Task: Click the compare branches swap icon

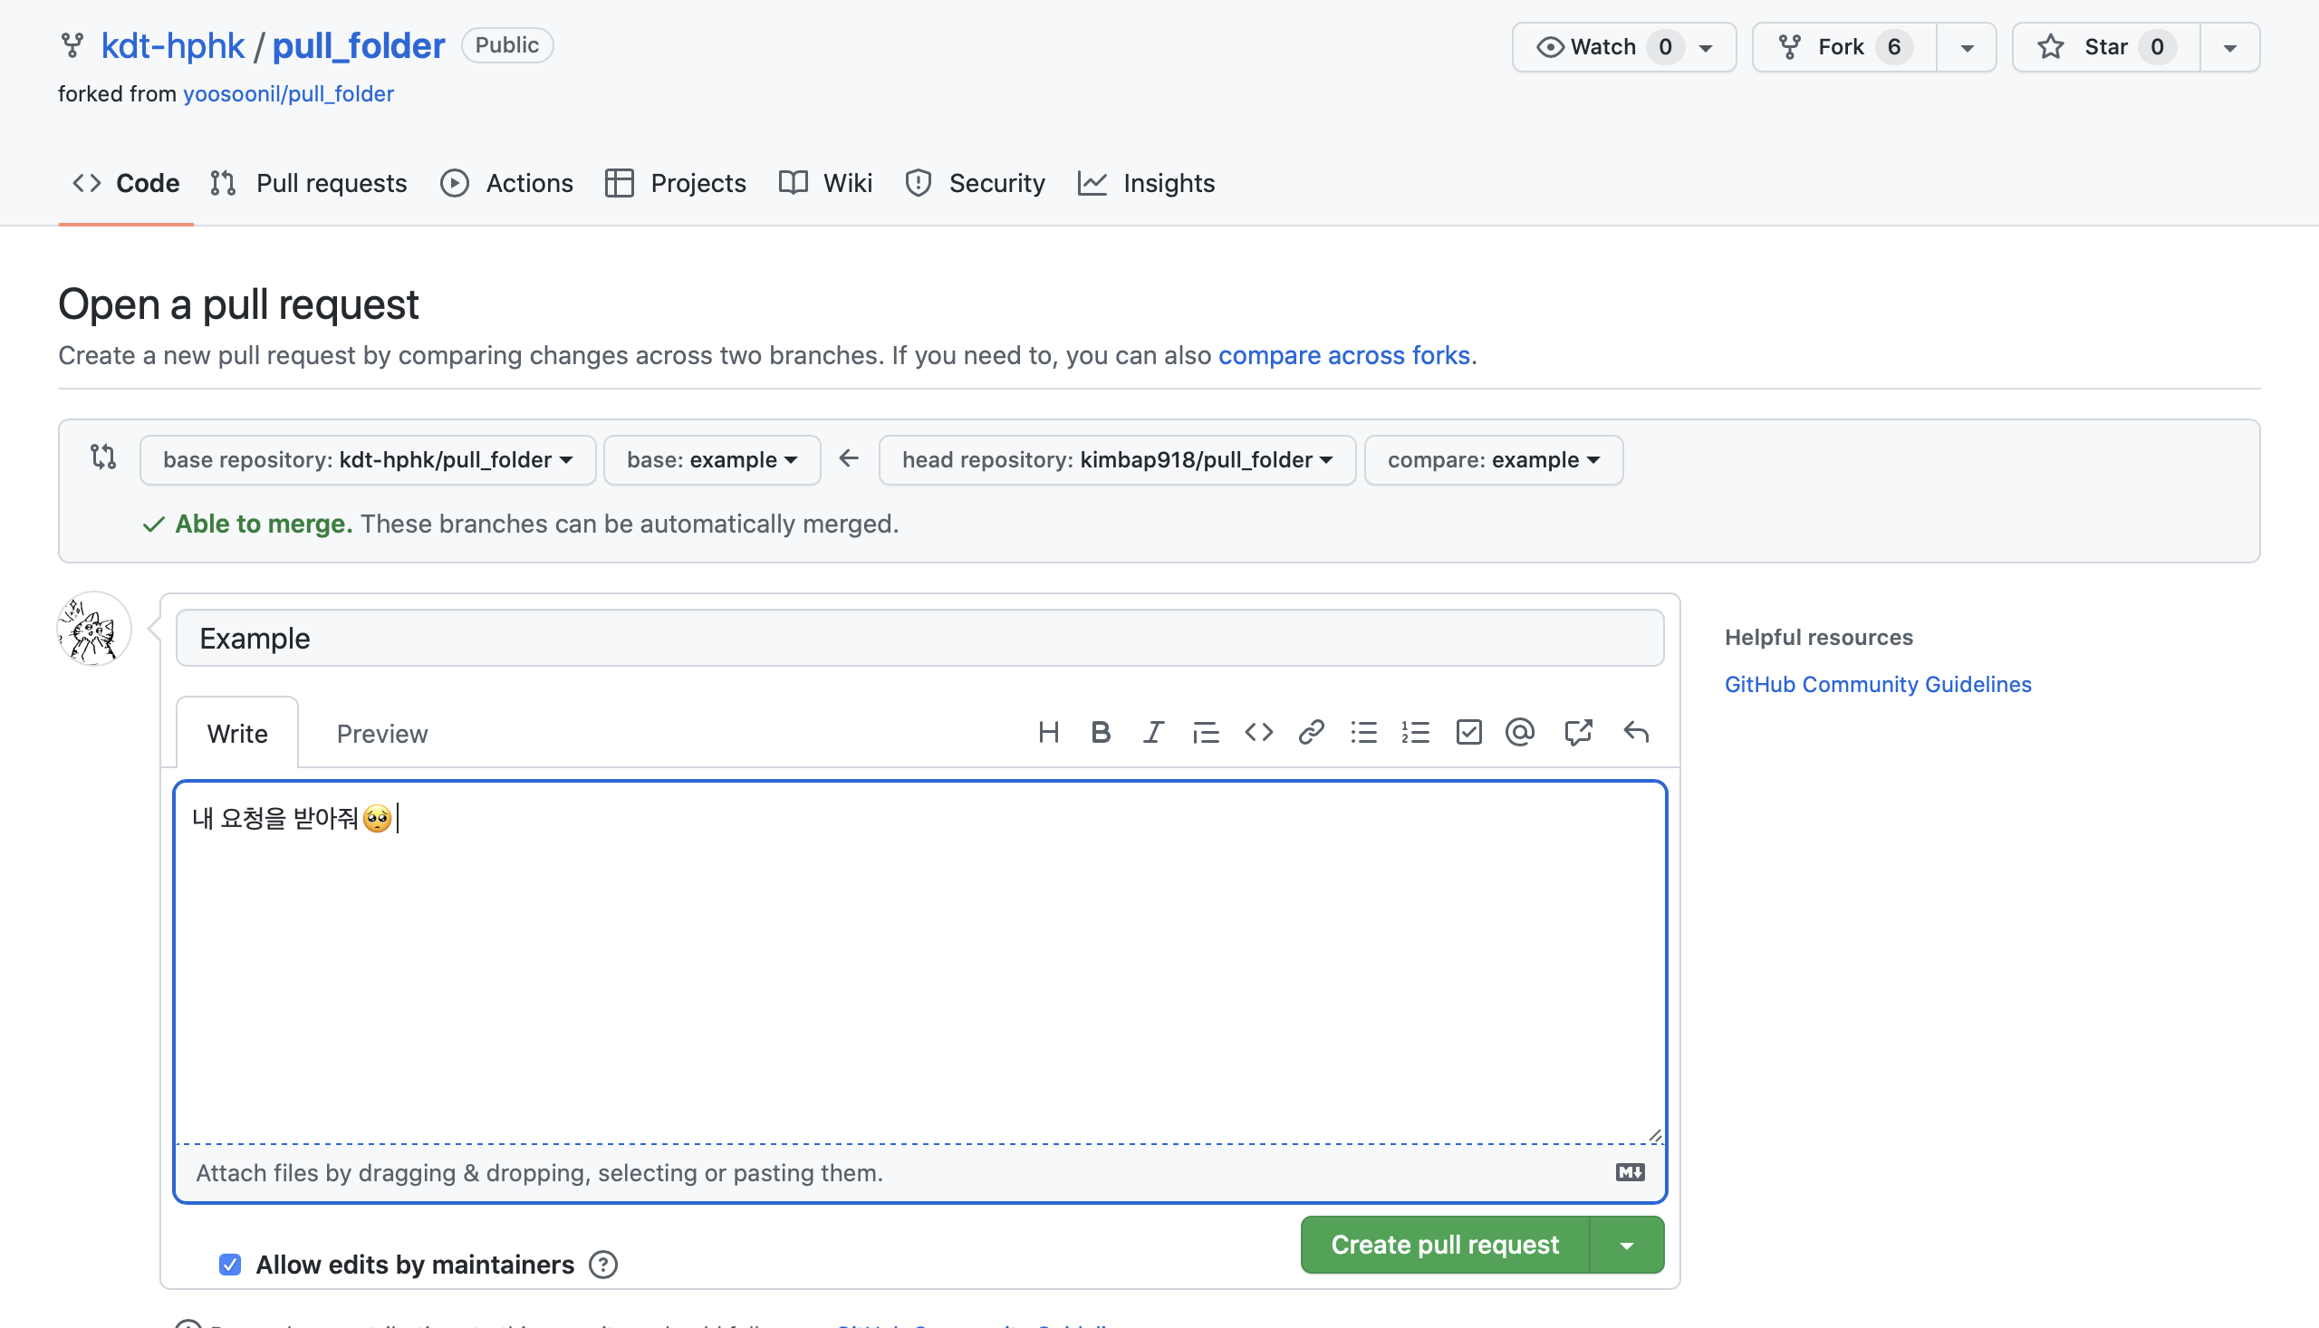Action: tap(103, 457)
